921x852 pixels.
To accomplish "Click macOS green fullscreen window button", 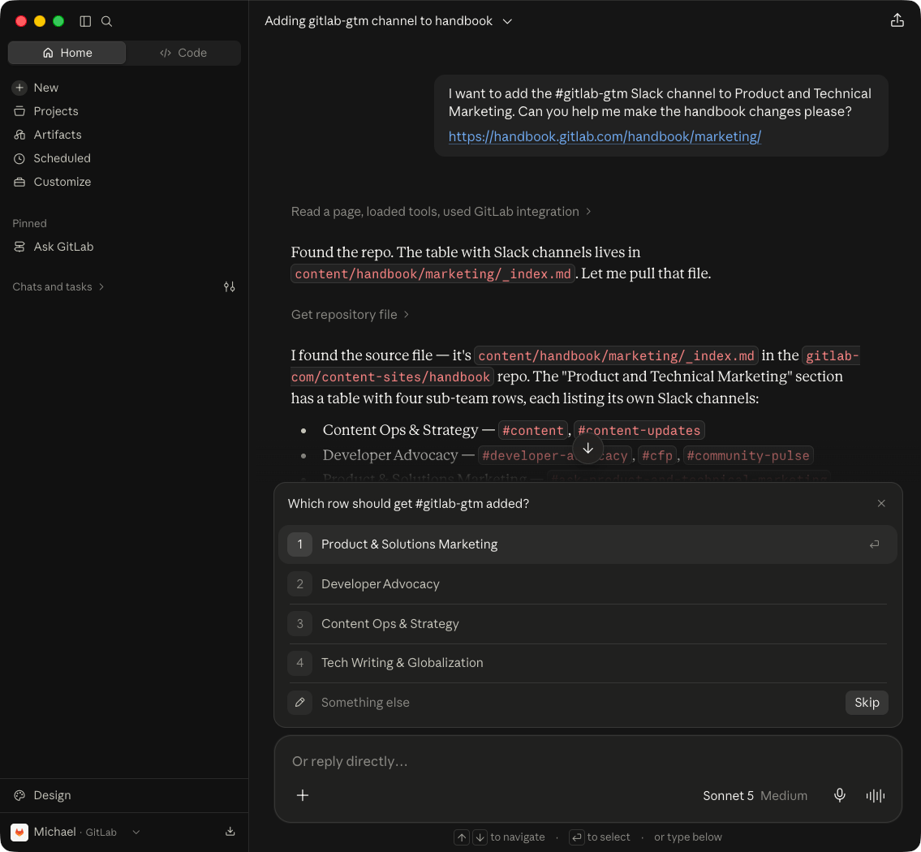I will [x=58, y=21].
